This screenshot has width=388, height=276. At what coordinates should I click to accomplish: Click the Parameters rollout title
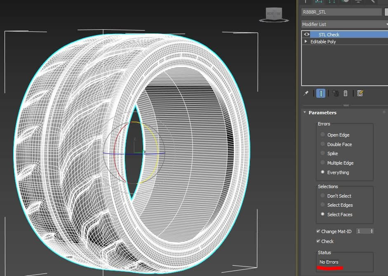(322, 113)
